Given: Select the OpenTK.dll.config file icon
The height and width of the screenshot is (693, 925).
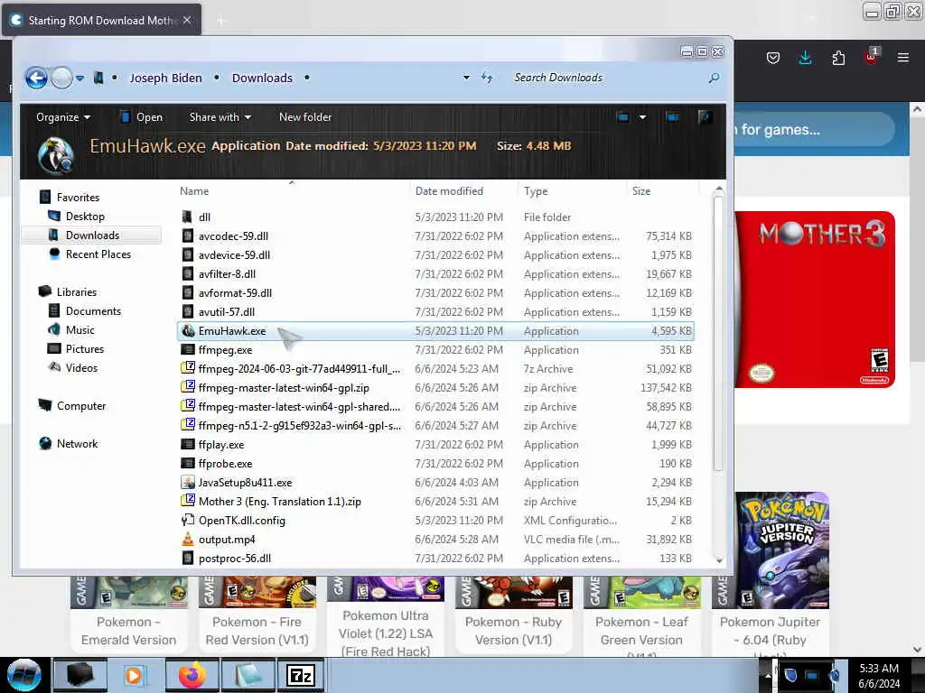Looking at the screenshot, I should (x=188, y=520).
